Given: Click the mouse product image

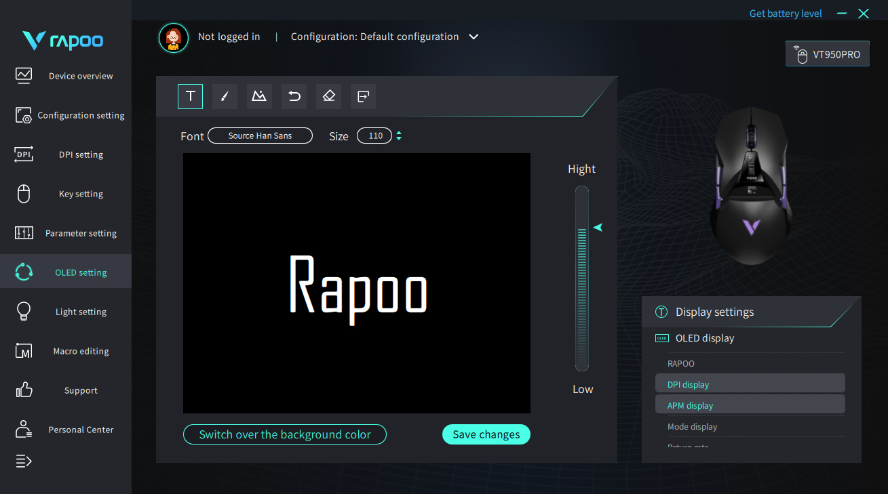Looking at the screenshot, I should pos(750,186).
